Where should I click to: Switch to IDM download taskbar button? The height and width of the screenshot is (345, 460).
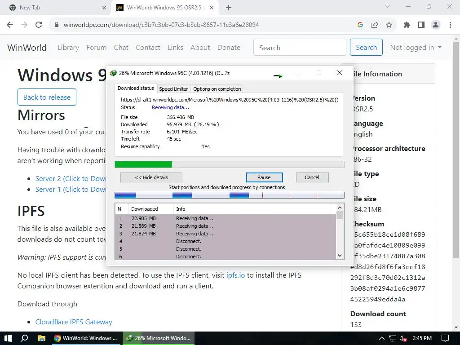(x=159, y=338)
